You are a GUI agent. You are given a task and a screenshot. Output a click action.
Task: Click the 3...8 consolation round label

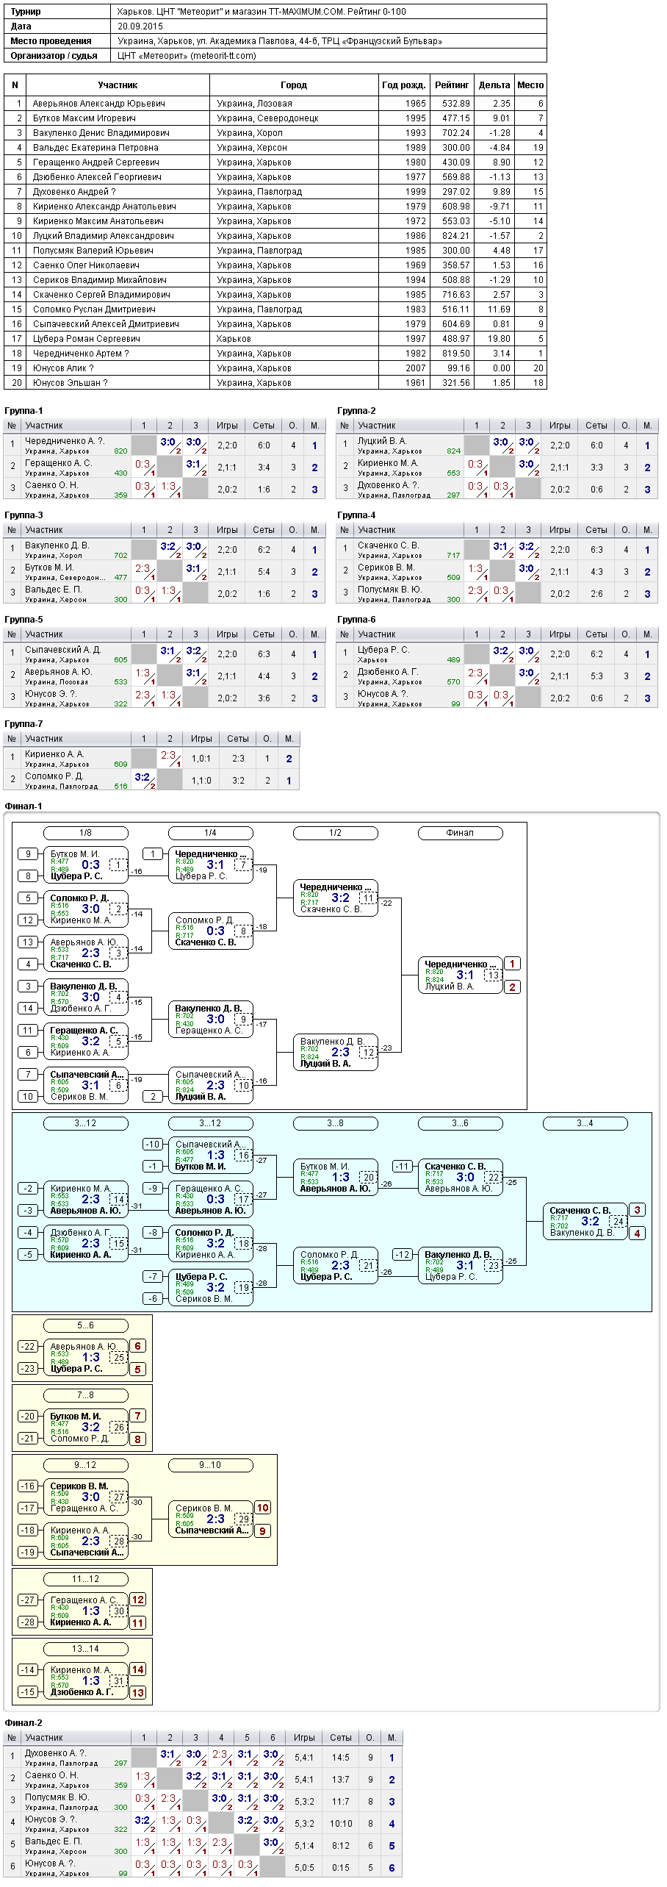pos(336,1123)
